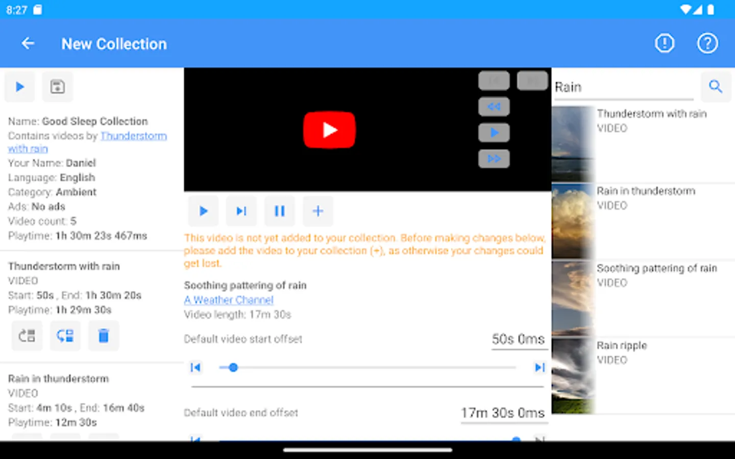The height and width of the screenshot is (459, 735).
Task: Click the Video length: 17m 30s text
Action: point(237,315)
